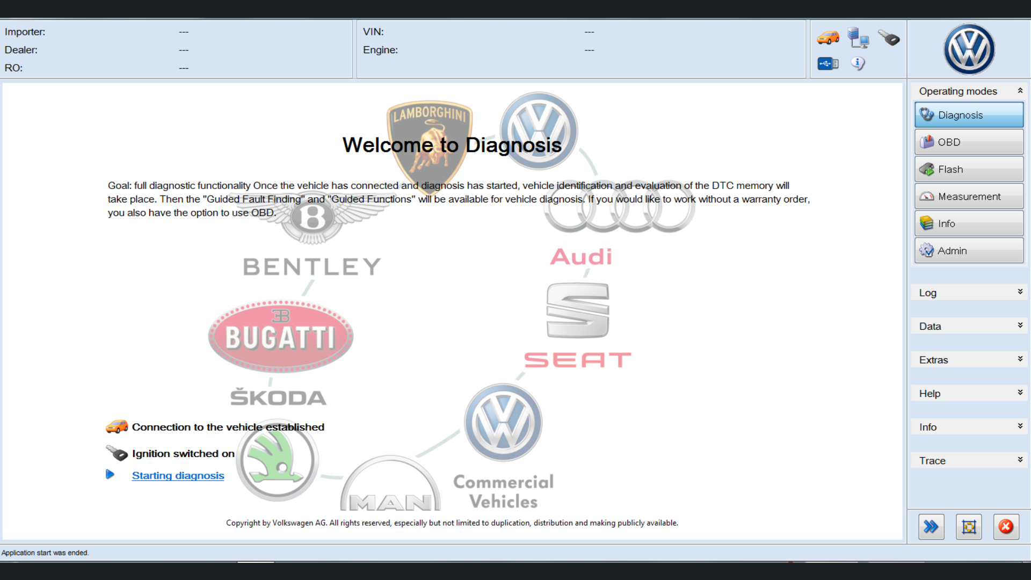Click 'Ignition switched on' text
The height and width of the screenshot is (580, 1031).
183,453
